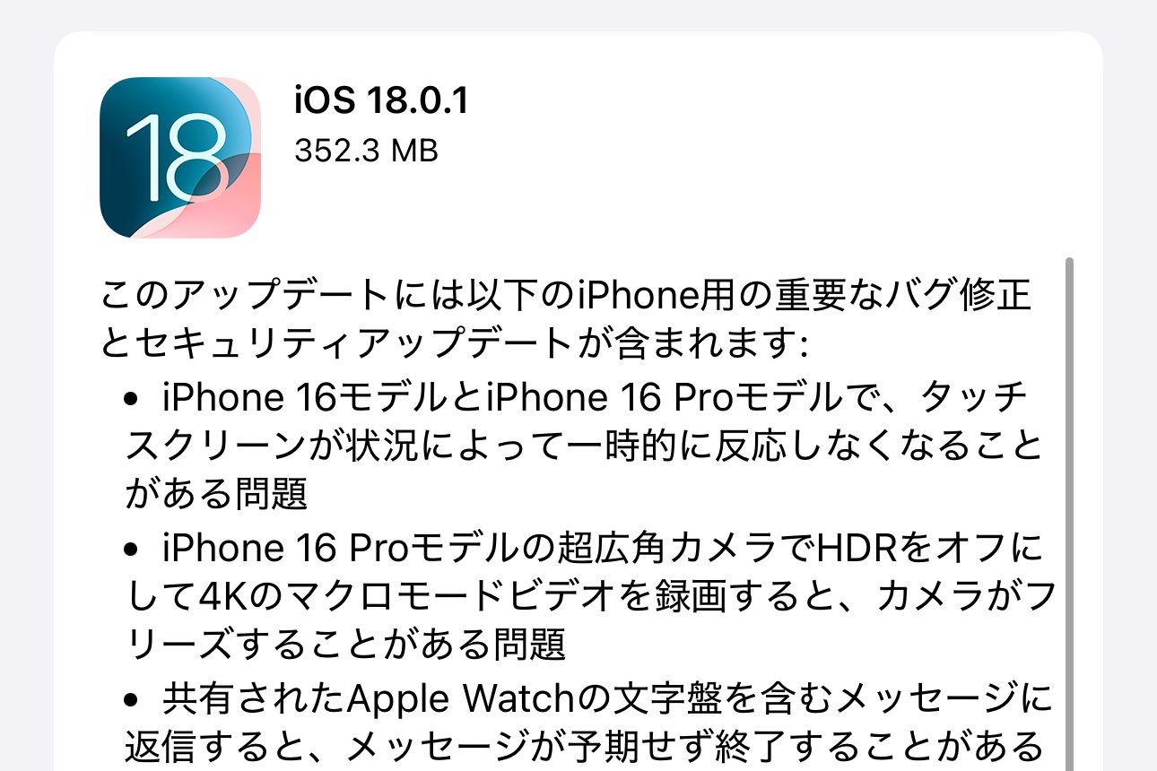1157x771 pixels.
Task: Select the touchscreen issue line ending がある問題
Action: (216, 494)
